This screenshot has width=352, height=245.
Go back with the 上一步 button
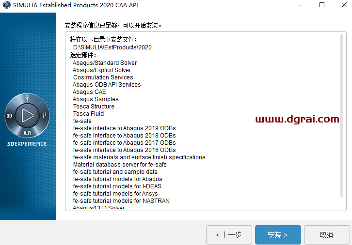pos(229,235)
